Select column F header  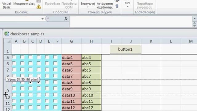[57, 41]
